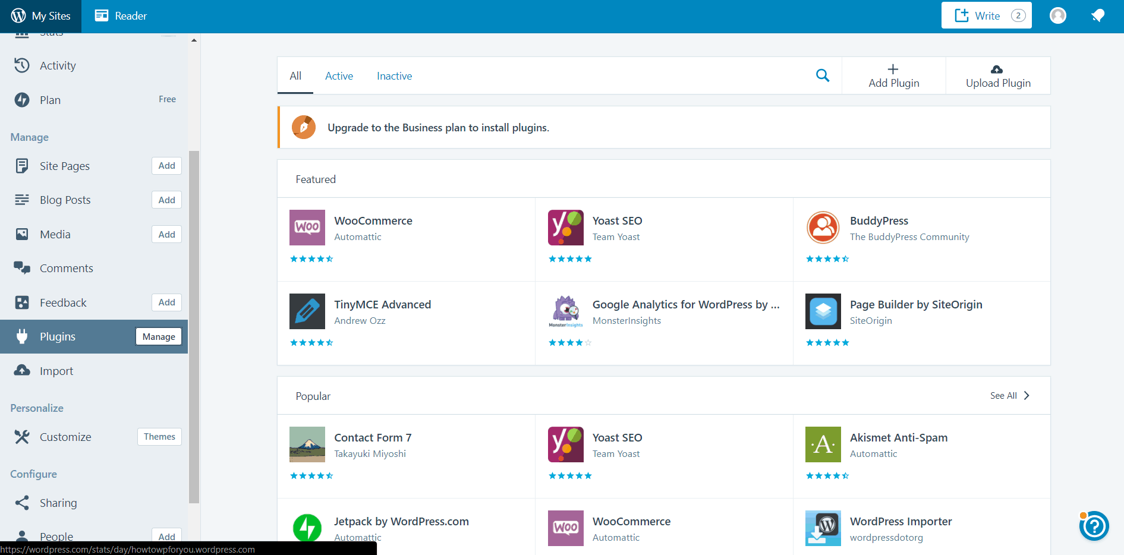This screenshot has height=555, width=1124.
Task: Click the search magnifier icon for plugins
Action: (823, 75)
